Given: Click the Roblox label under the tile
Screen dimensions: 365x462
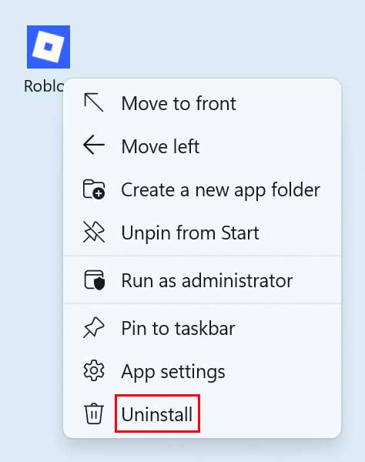Looking at the screenshot, I should tap(44, 86).
